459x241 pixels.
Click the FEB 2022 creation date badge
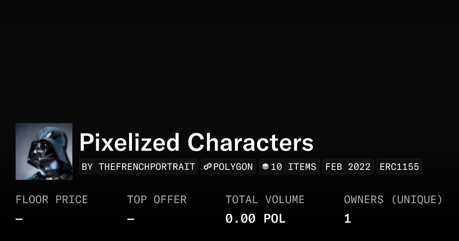348,167
